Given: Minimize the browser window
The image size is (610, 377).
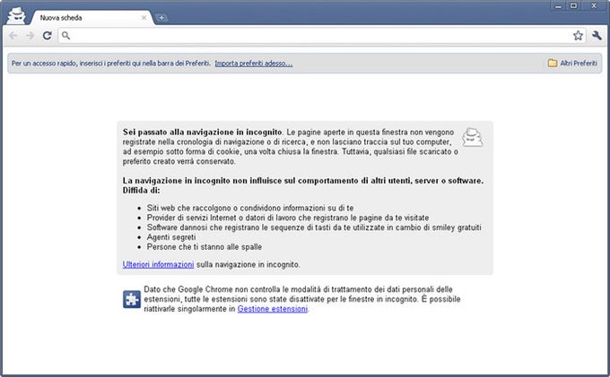Looking at the screenshot, I should pos(559,6).
